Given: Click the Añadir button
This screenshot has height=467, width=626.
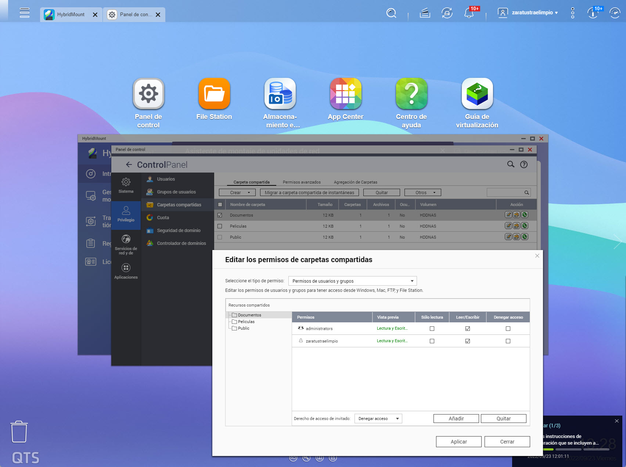Looking at the screenshot, I should [456, 419].
